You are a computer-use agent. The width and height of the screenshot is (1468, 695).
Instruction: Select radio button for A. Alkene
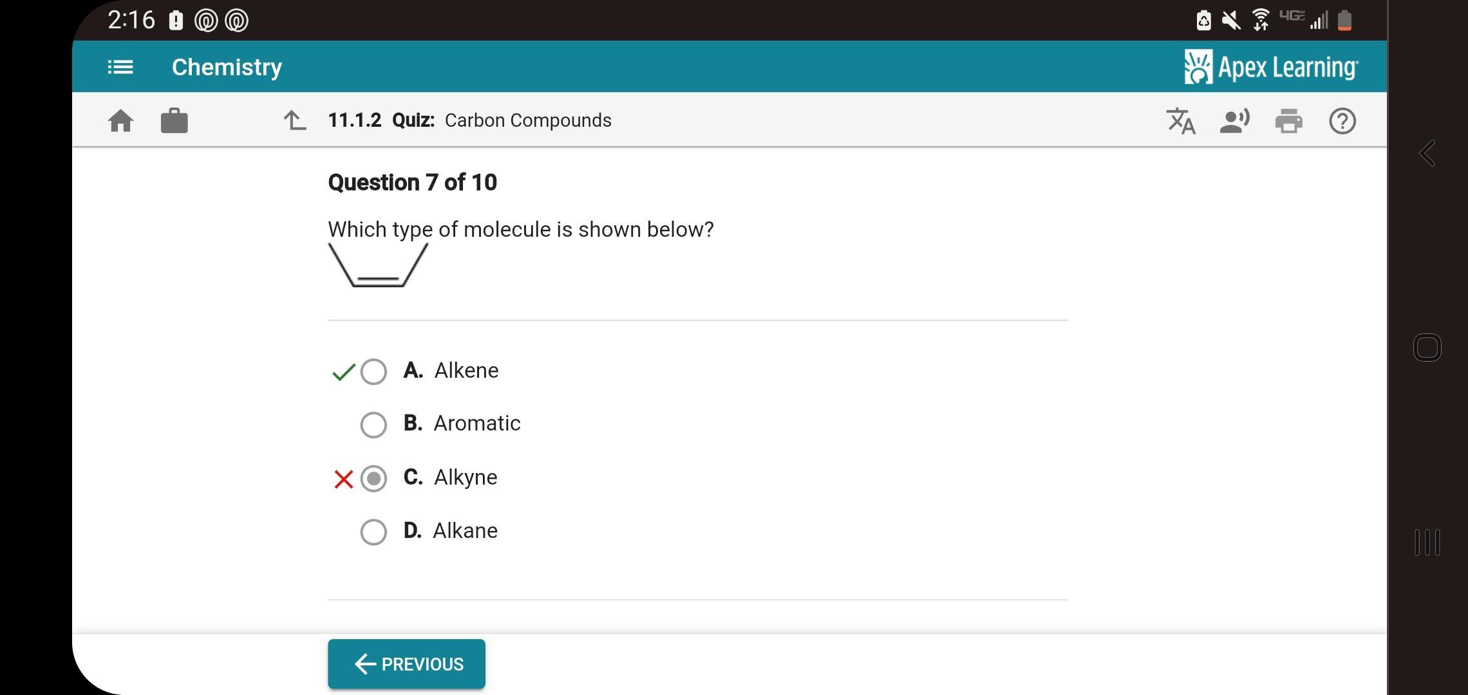373,371
